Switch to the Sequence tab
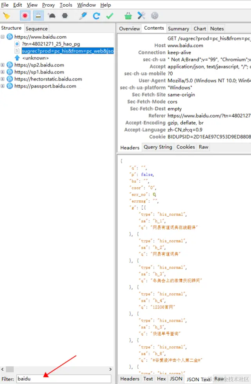Screen dimensions: 251x384 point(36,29)
